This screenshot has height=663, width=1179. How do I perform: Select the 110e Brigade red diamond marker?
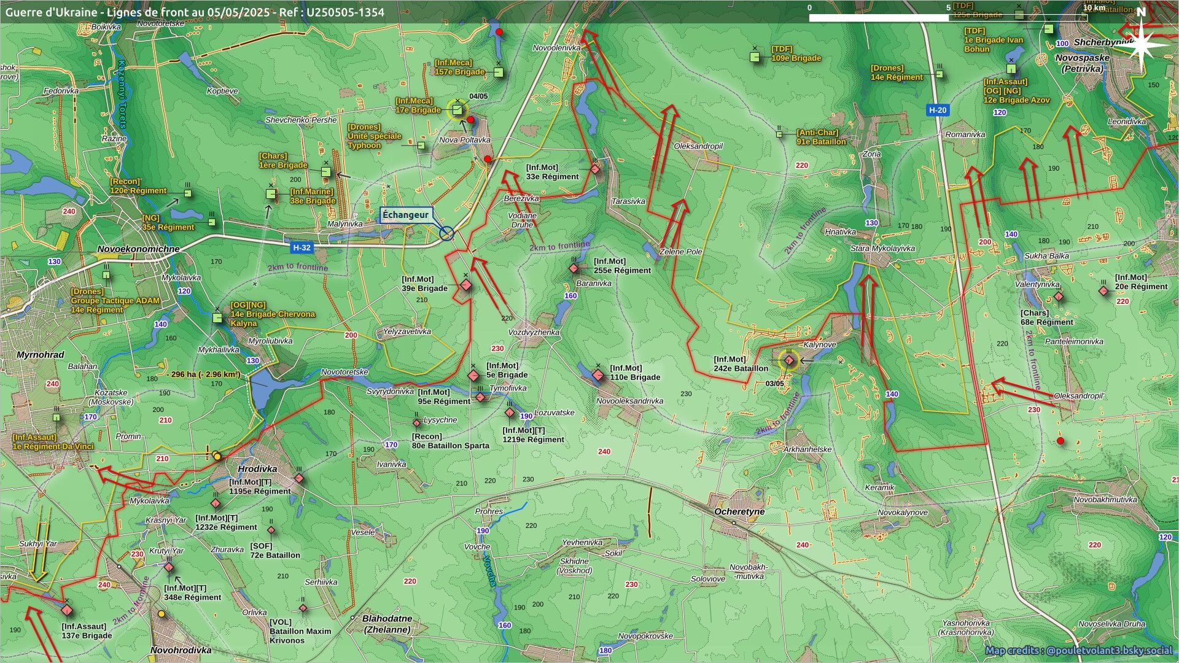(598, 374)
